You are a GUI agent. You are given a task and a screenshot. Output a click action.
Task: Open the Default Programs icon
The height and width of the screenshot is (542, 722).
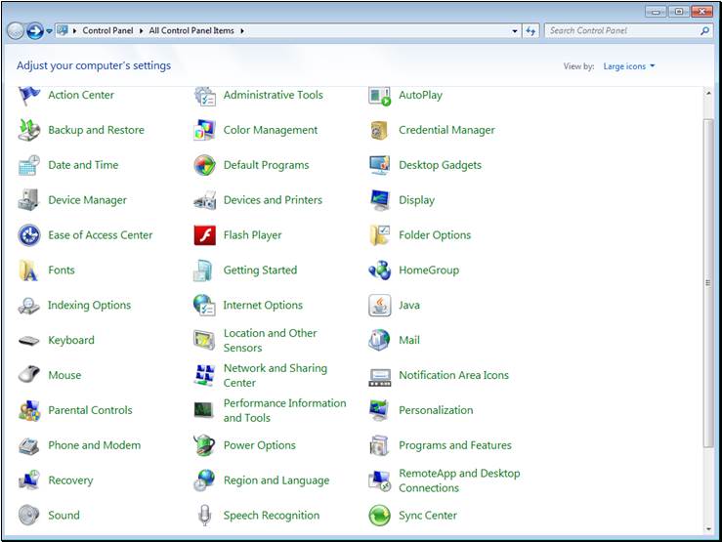tap(204, 165)
